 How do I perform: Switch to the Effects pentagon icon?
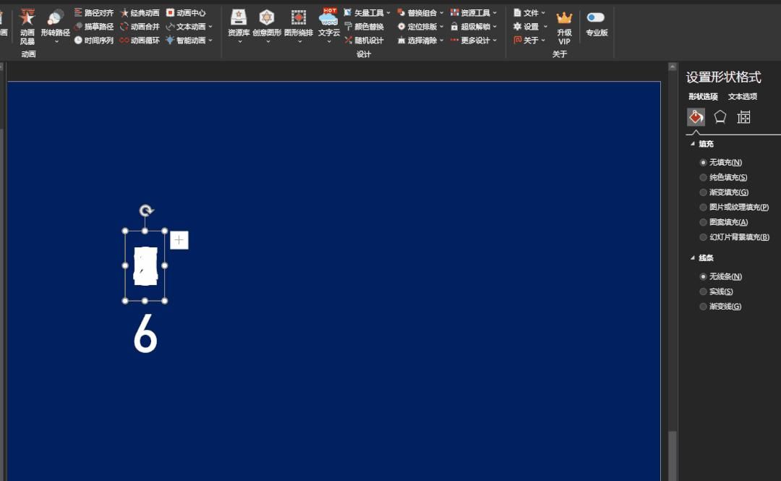click(x=720, y=117)
